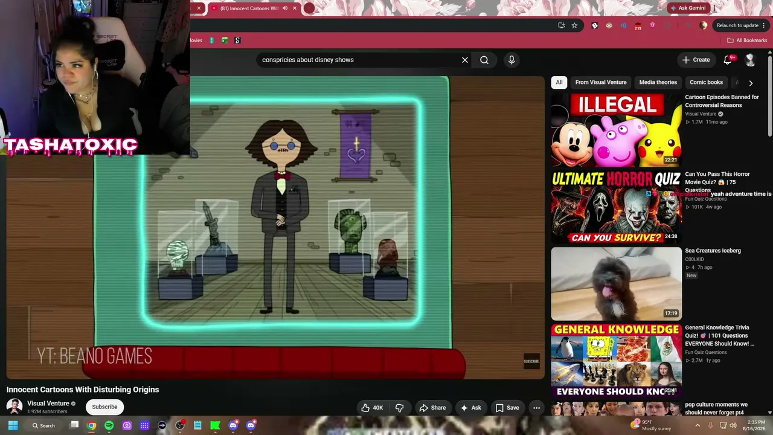Image resolution: width=773 pixels, height=435 pixels.
Task: Click the Ask Gemini button in Chrome
Action: click(688, 8)
